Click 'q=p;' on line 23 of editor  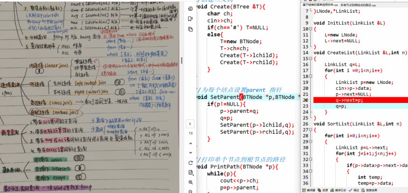click(x=341, y=106)
